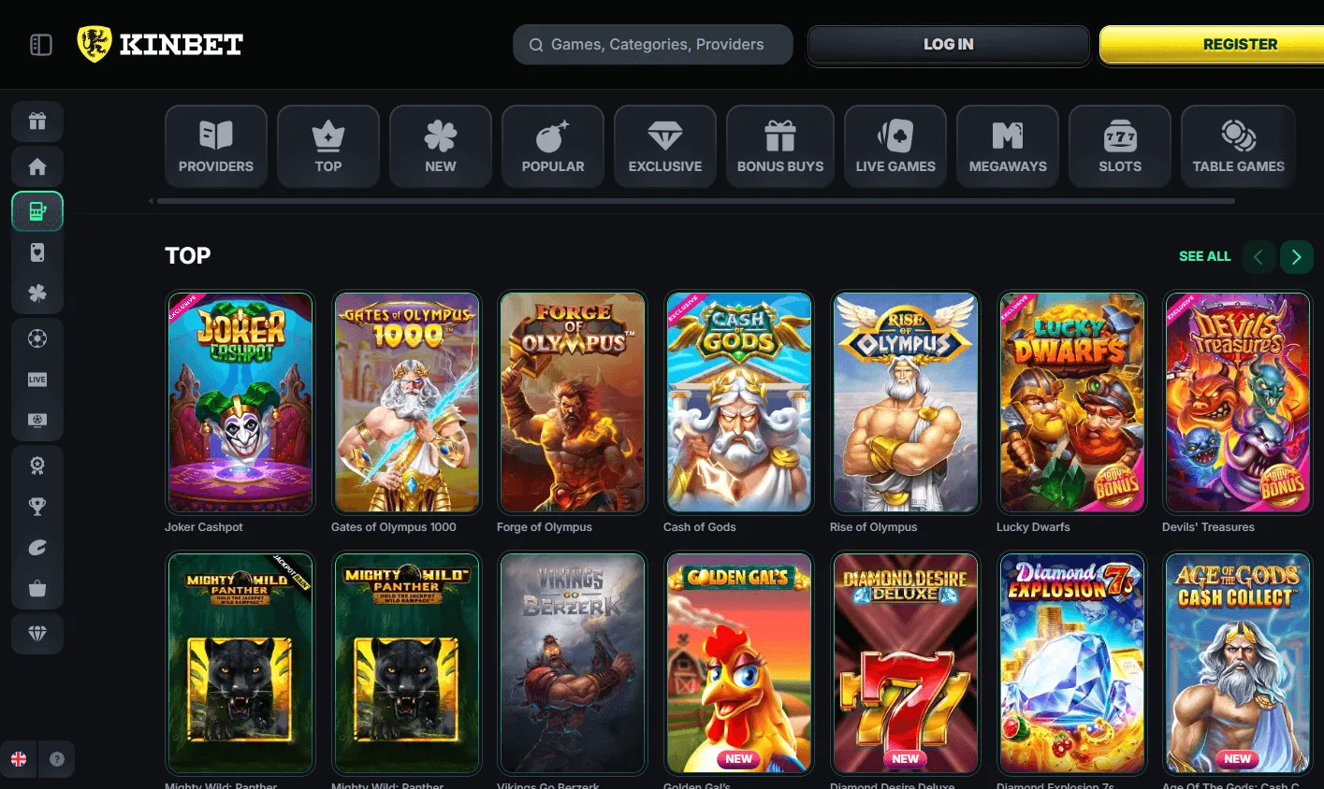Viewport: 1324px width, 789px height.
Task: Open the soccer ball sports icon
Action: 37,338
